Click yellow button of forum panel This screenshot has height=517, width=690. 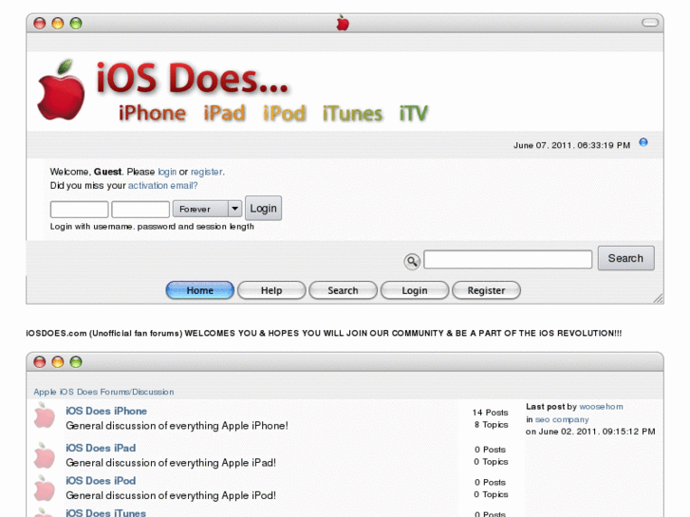coord(58,361)
